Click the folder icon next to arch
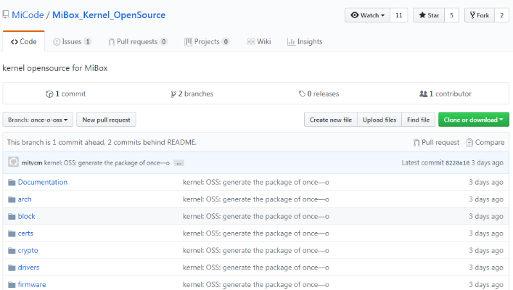This screenshot has width=513, height=290. pyautogui.click(x=12, y=199)
